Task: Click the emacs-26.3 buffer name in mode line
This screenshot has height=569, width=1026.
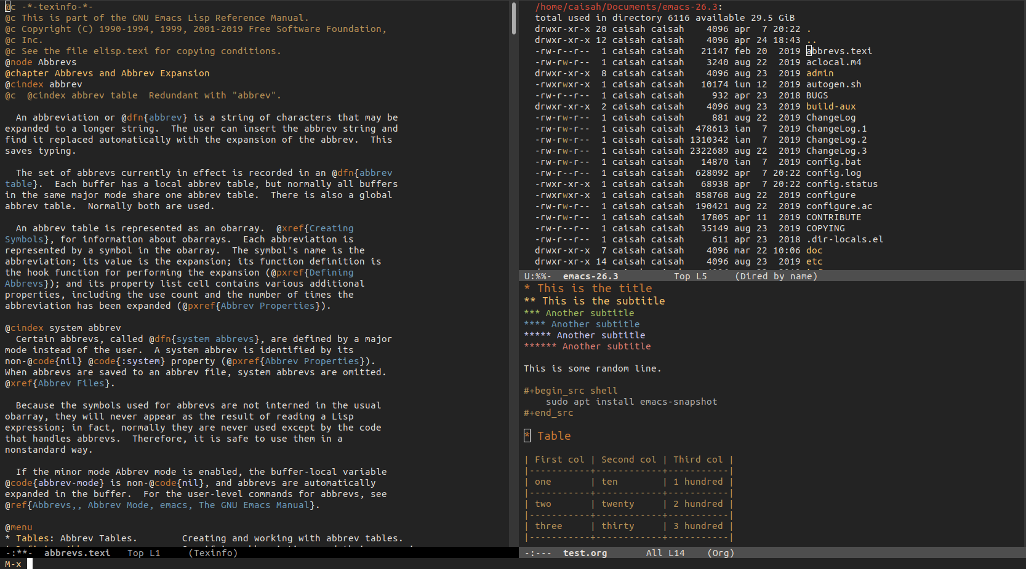Action: [590, 276]
